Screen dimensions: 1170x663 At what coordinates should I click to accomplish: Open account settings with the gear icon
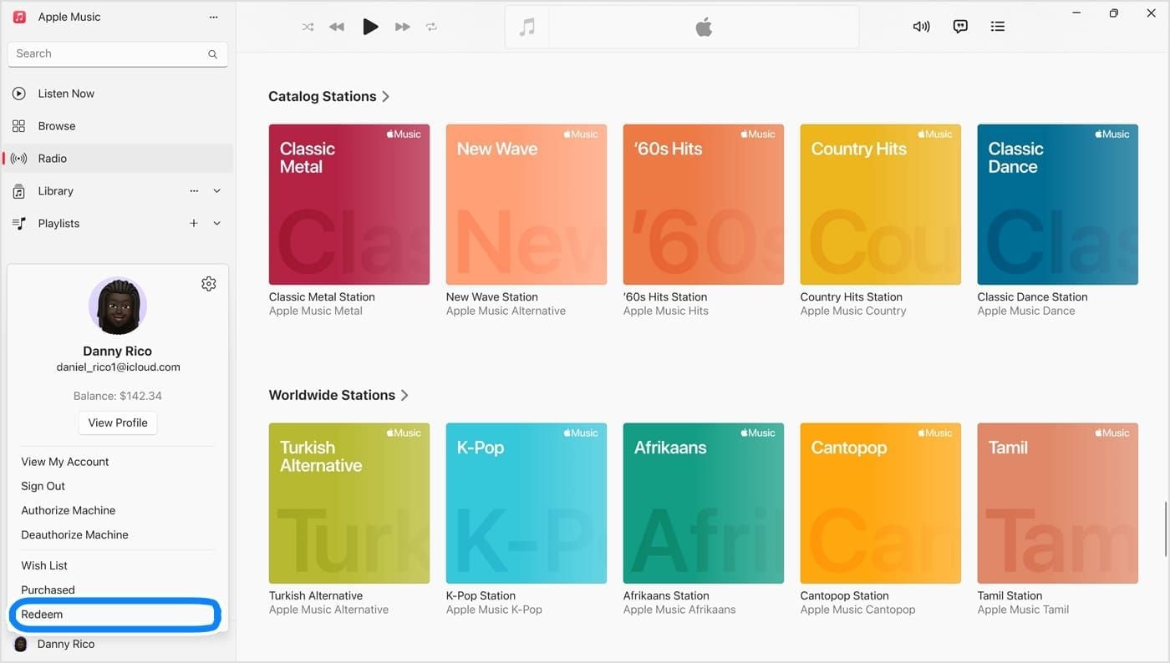click(x=208, y=283)
